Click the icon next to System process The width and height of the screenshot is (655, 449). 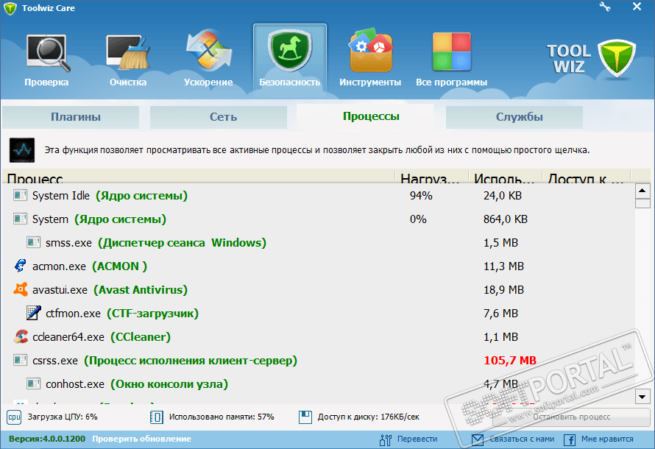coord(20,219)
